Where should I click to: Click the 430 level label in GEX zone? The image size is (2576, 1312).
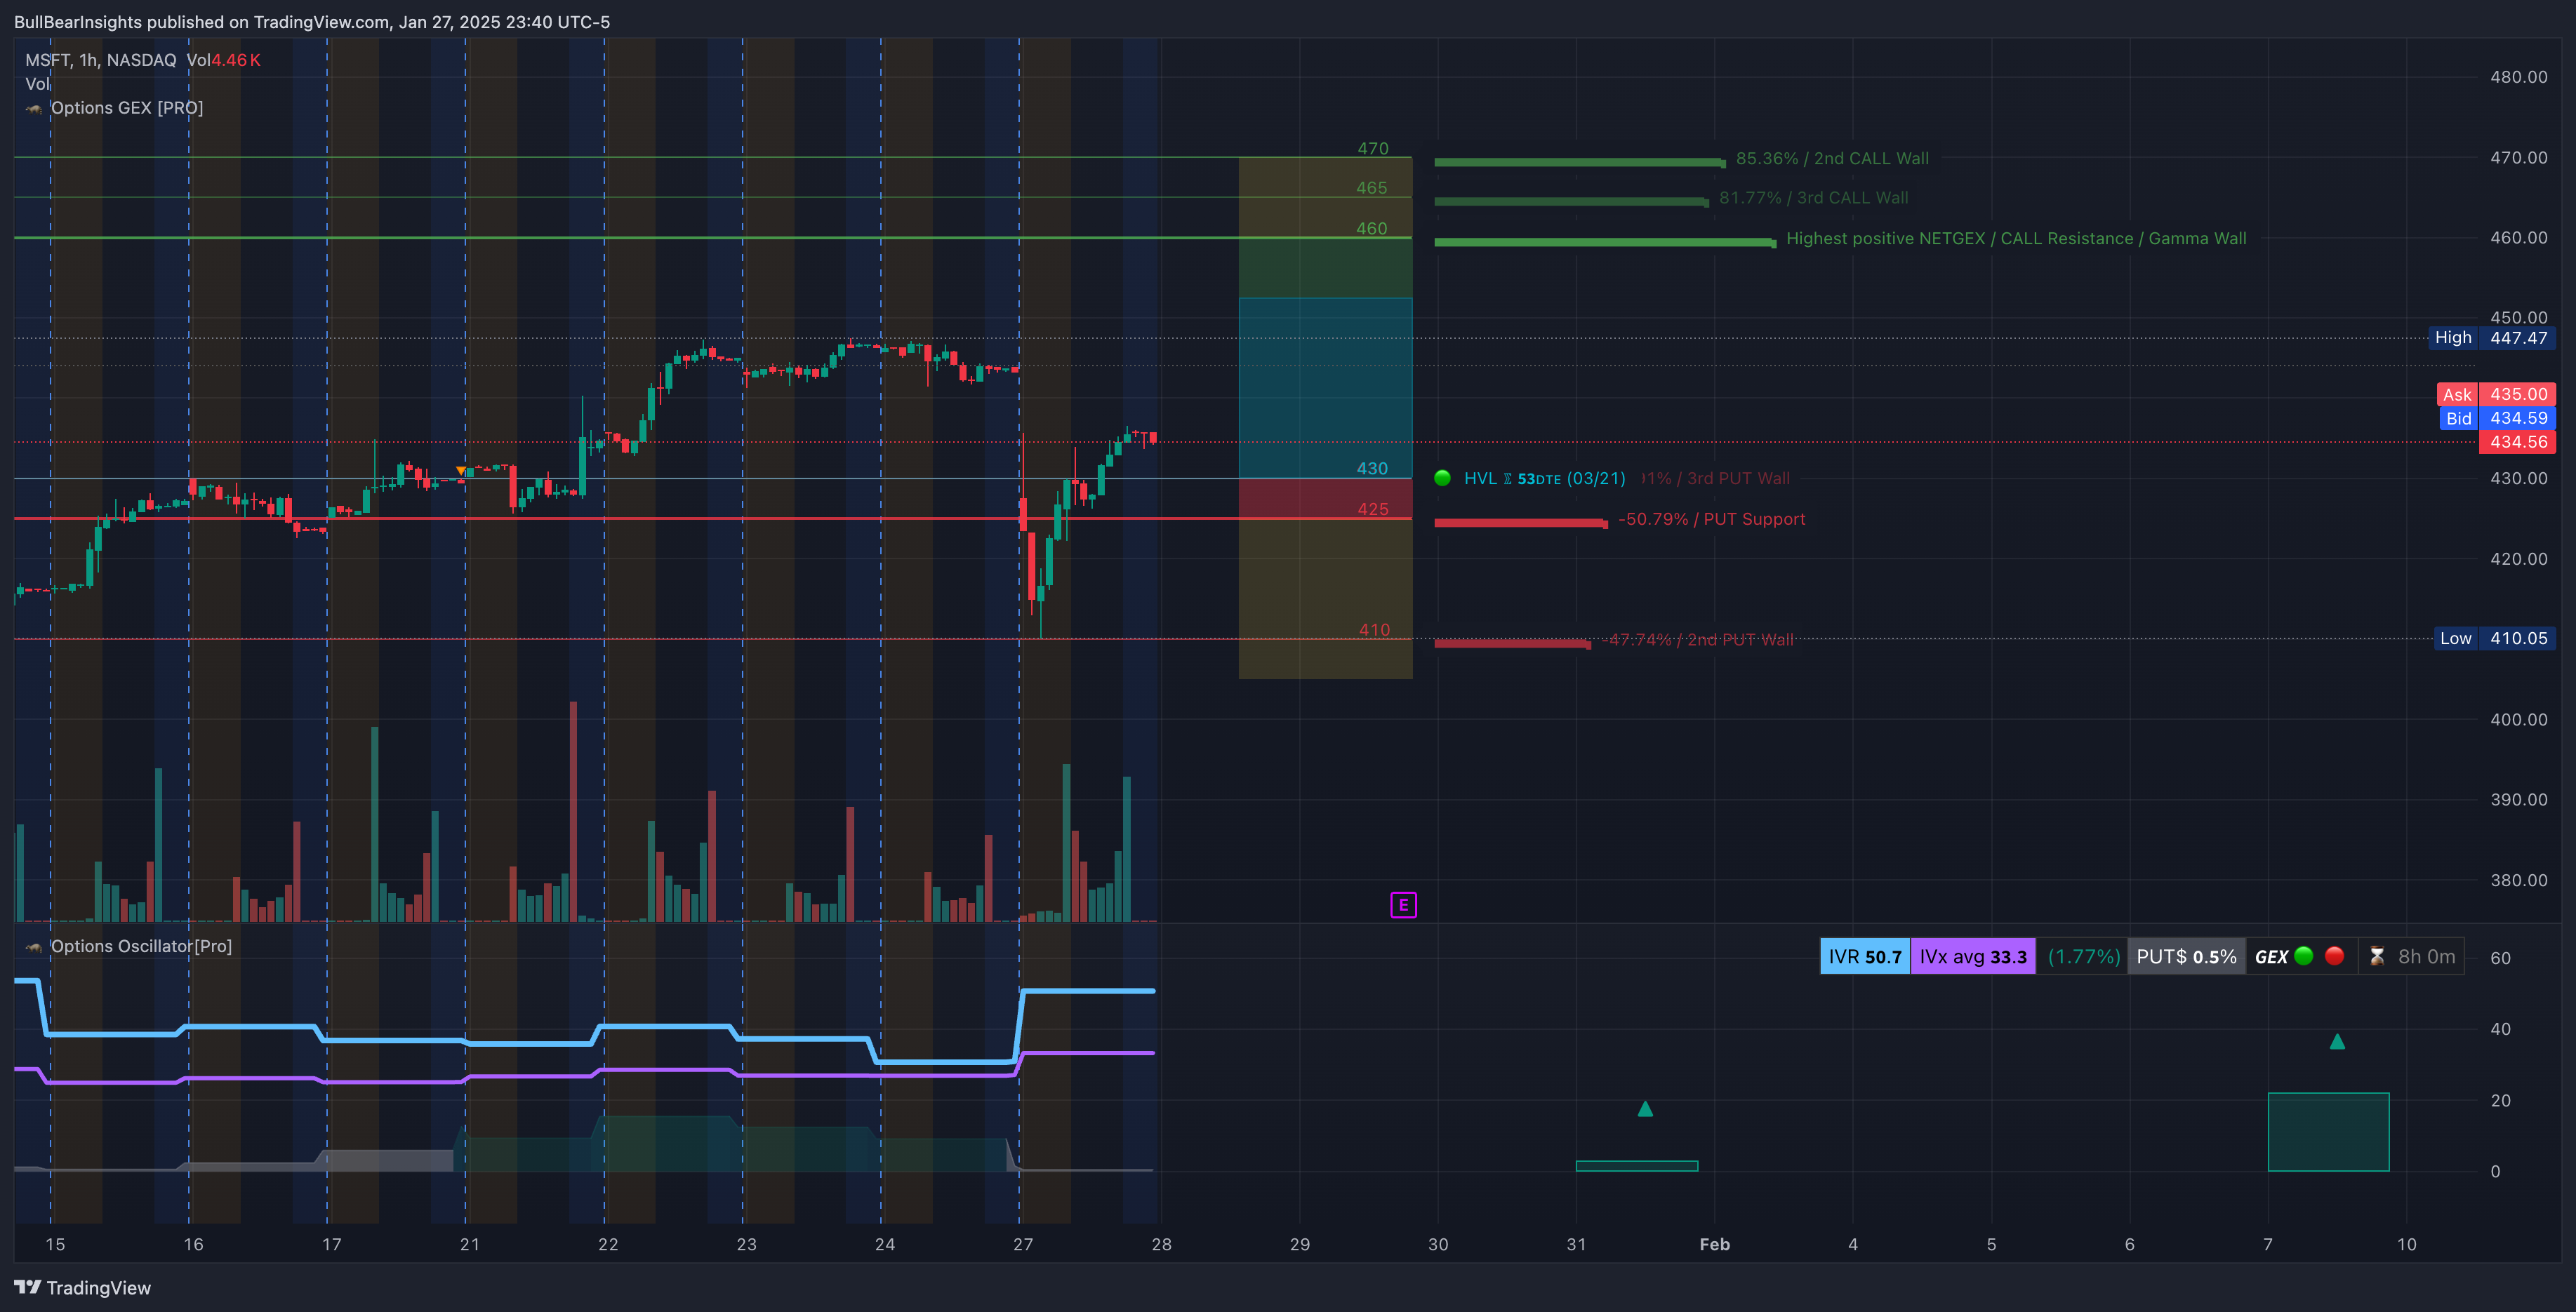(1371, 469)
